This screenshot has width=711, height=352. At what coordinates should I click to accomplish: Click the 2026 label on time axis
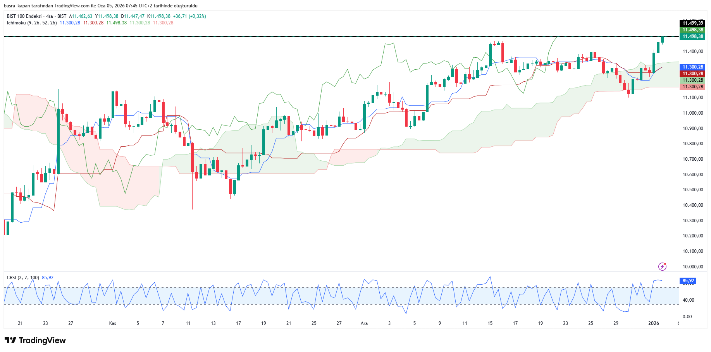(653, 323)
